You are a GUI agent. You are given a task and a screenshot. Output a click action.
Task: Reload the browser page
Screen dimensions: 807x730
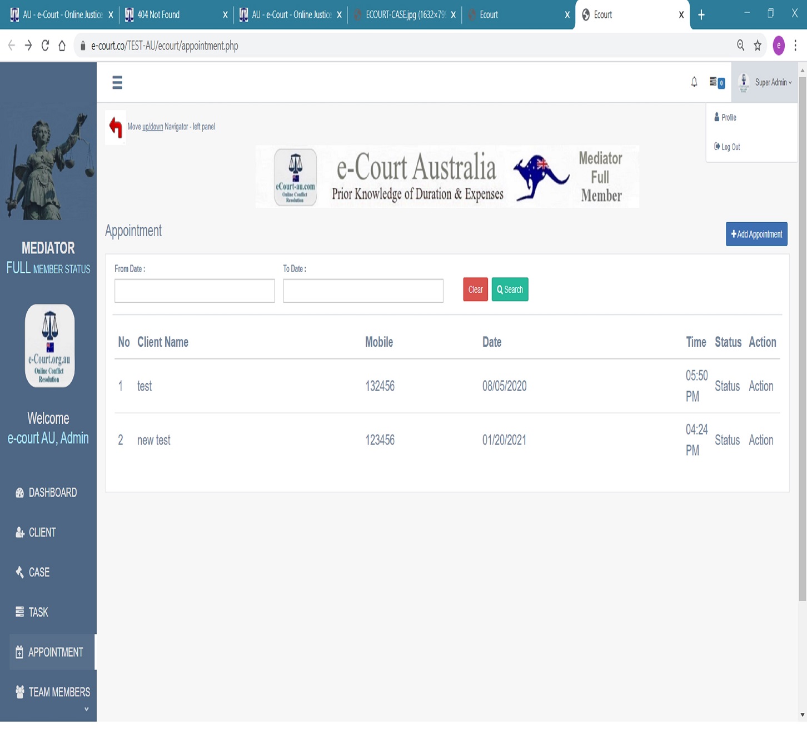(x=45, y=46)
